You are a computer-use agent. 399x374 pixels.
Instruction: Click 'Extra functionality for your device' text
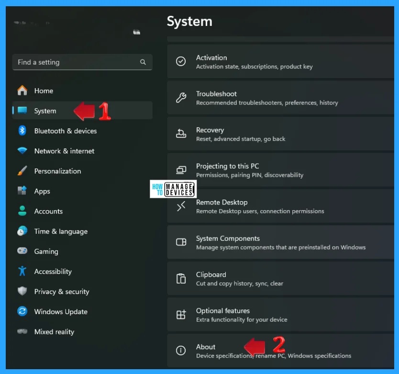(x=242, y=319)
